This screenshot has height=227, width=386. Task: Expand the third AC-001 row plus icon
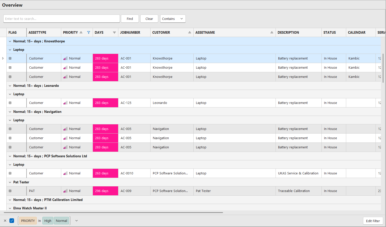(10, 77)
